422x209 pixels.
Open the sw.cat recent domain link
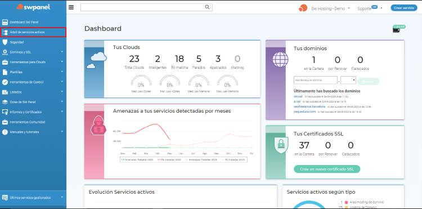(x=298, y=96)
